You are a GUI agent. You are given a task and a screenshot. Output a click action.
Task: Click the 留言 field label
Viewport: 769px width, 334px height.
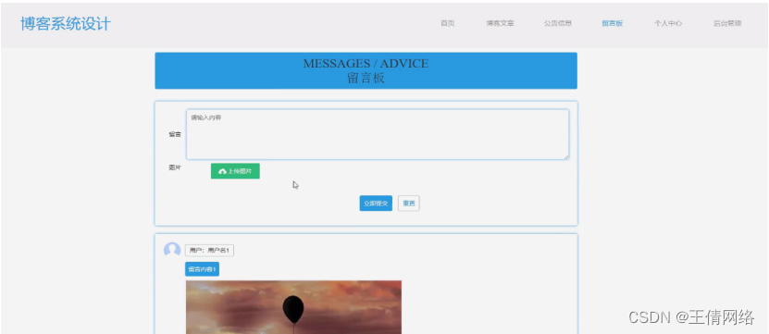click(175, 134)
